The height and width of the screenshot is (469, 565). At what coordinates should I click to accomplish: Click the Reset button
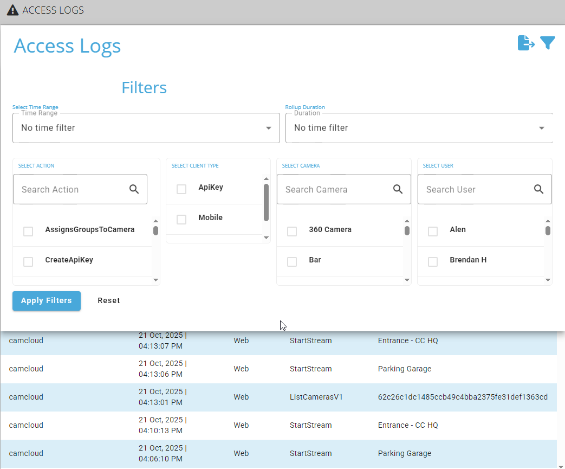(109, 300)
